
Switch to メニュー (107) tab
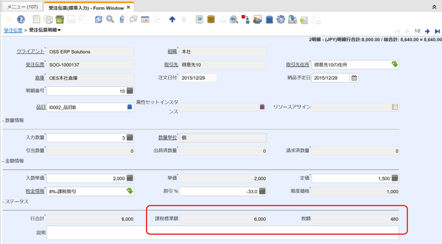(x=22, y=7)
